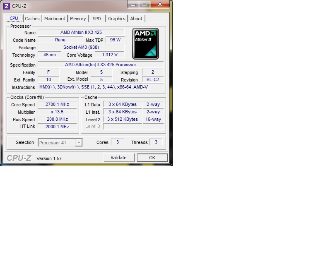Click the Multiplier value x 13.5
The height and width of the screenshot is (254, 318).
point(57,112)
